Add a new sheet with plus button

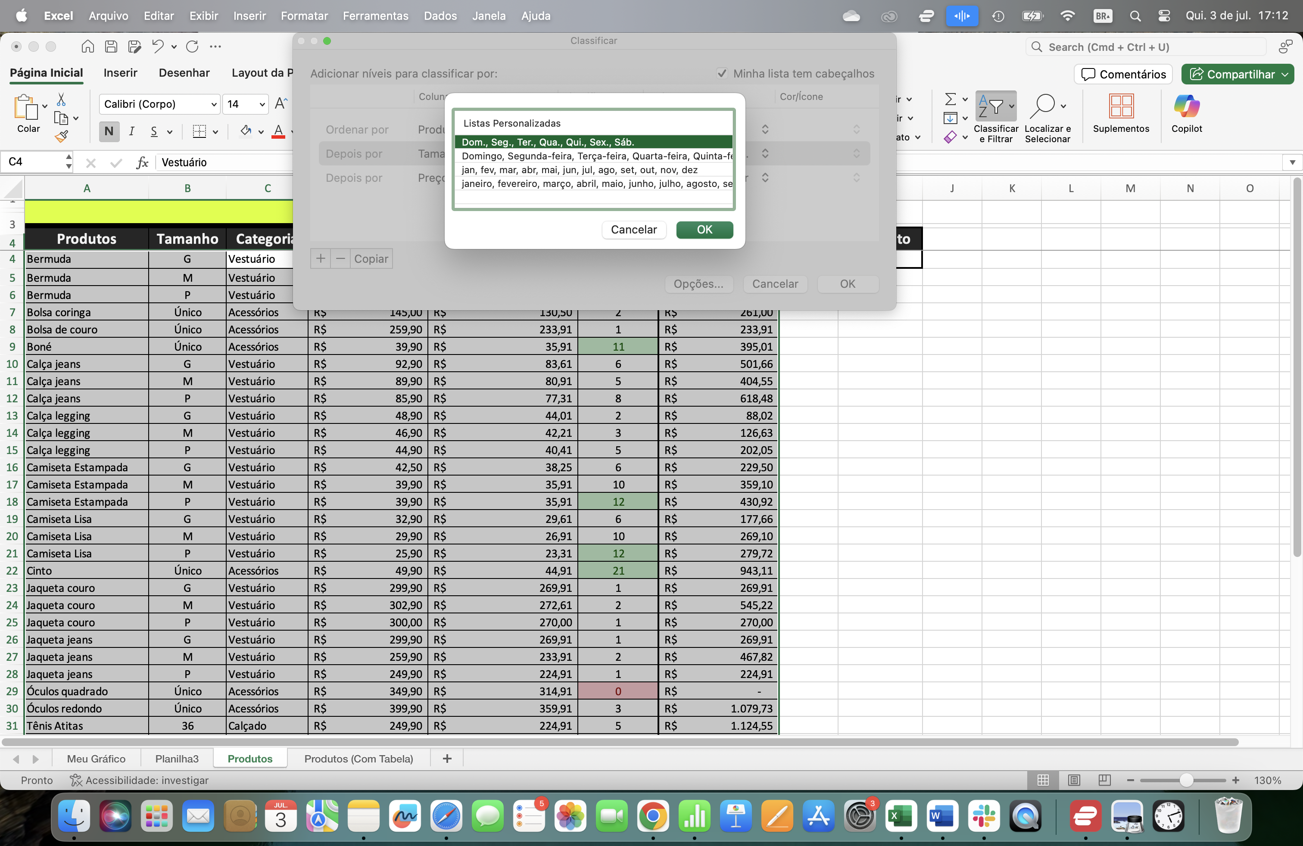coord(447,759)
